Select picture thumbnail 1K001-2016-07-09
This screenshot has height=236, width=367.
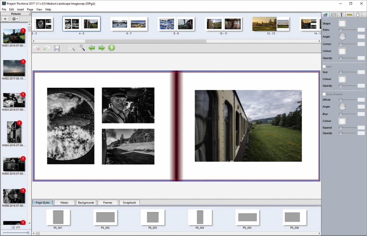pos(14,36)
